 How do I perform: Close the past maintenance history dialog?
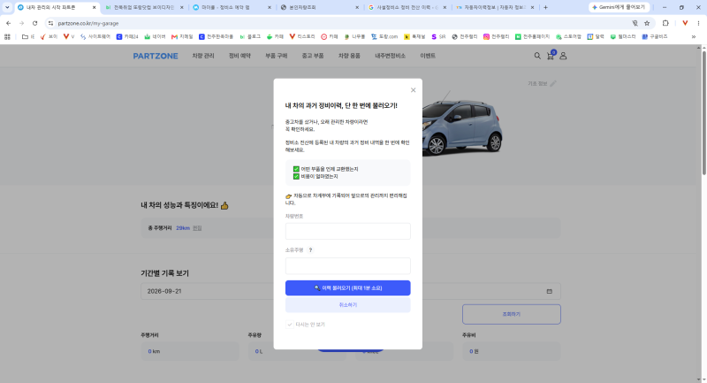[x=413, y=90]
